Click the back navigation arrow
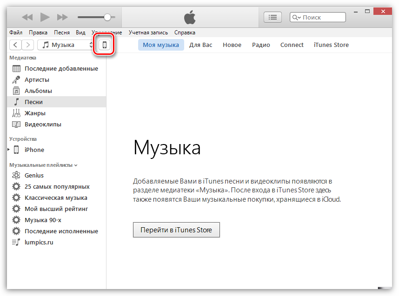The height and width of the screenshot is (296, 399). pos(16,45)
